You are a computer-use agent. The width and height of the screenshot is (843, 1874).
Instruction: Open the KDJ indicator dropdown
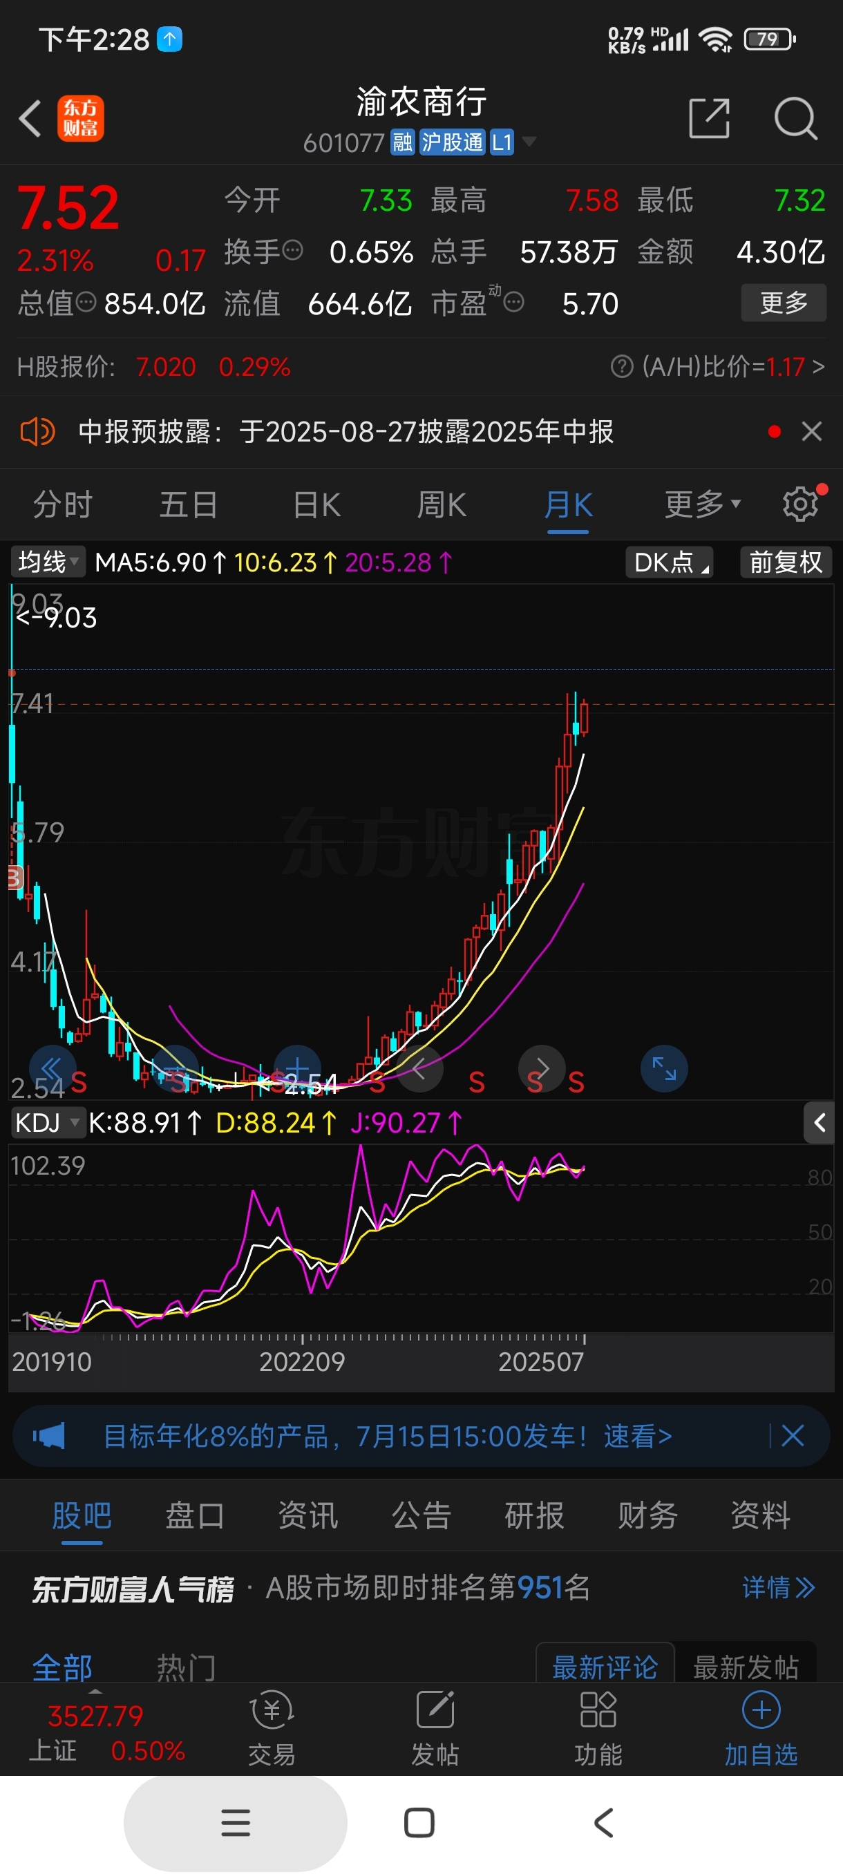pos(48,1122)
